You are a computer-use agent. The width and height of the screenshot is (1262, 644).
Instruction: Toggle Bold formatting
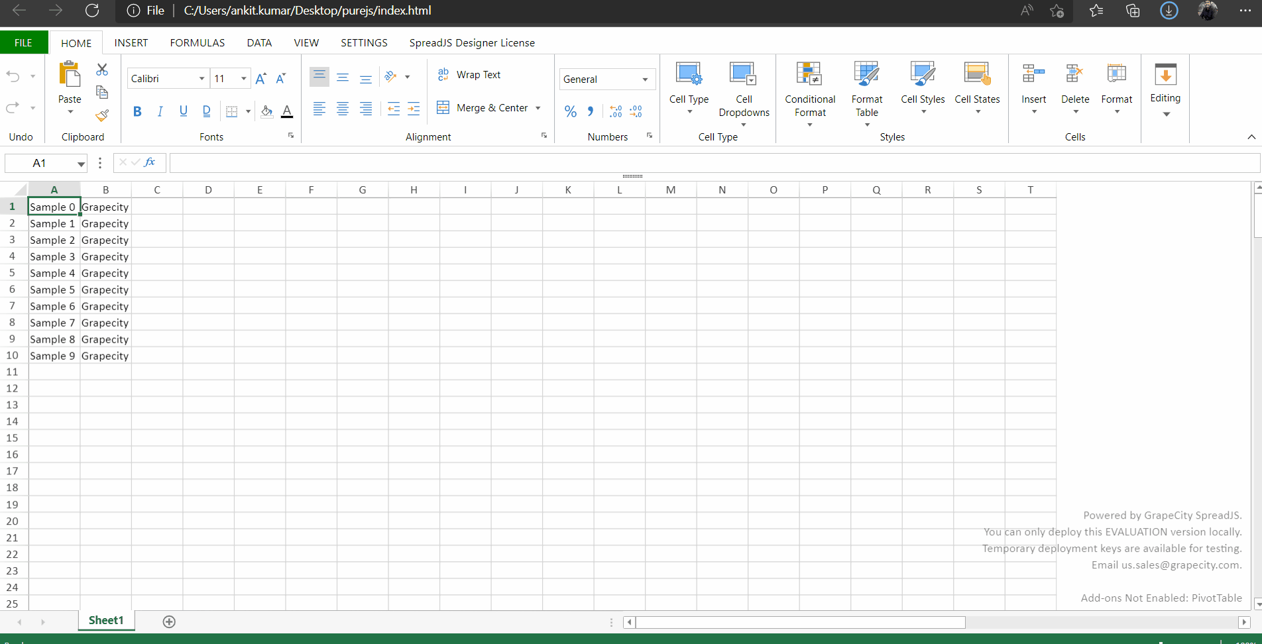click(x=137, y=111)
